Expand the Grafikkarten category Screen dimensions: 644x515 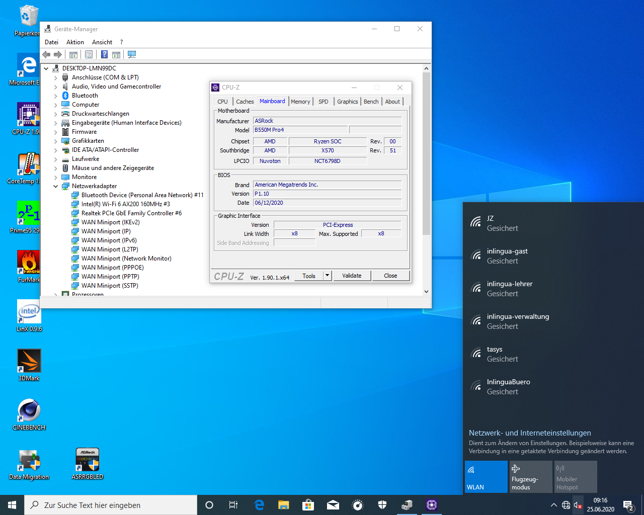[56, 141]
